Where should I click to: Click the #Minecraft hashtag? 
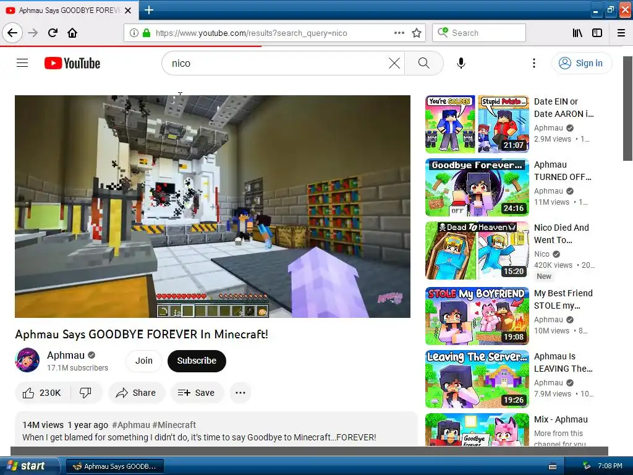[x=174, y=425]
